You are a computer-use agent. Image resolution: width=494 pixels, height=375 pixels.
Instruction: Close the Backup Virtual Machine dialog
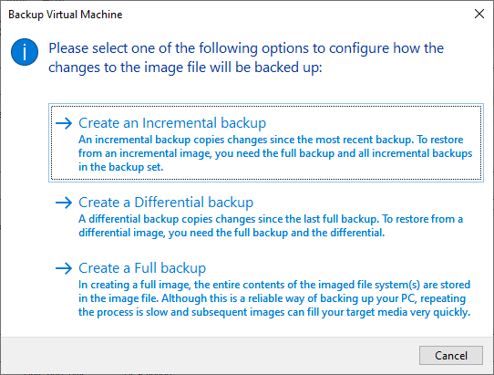pyautogui.click(x=479, y=14)
